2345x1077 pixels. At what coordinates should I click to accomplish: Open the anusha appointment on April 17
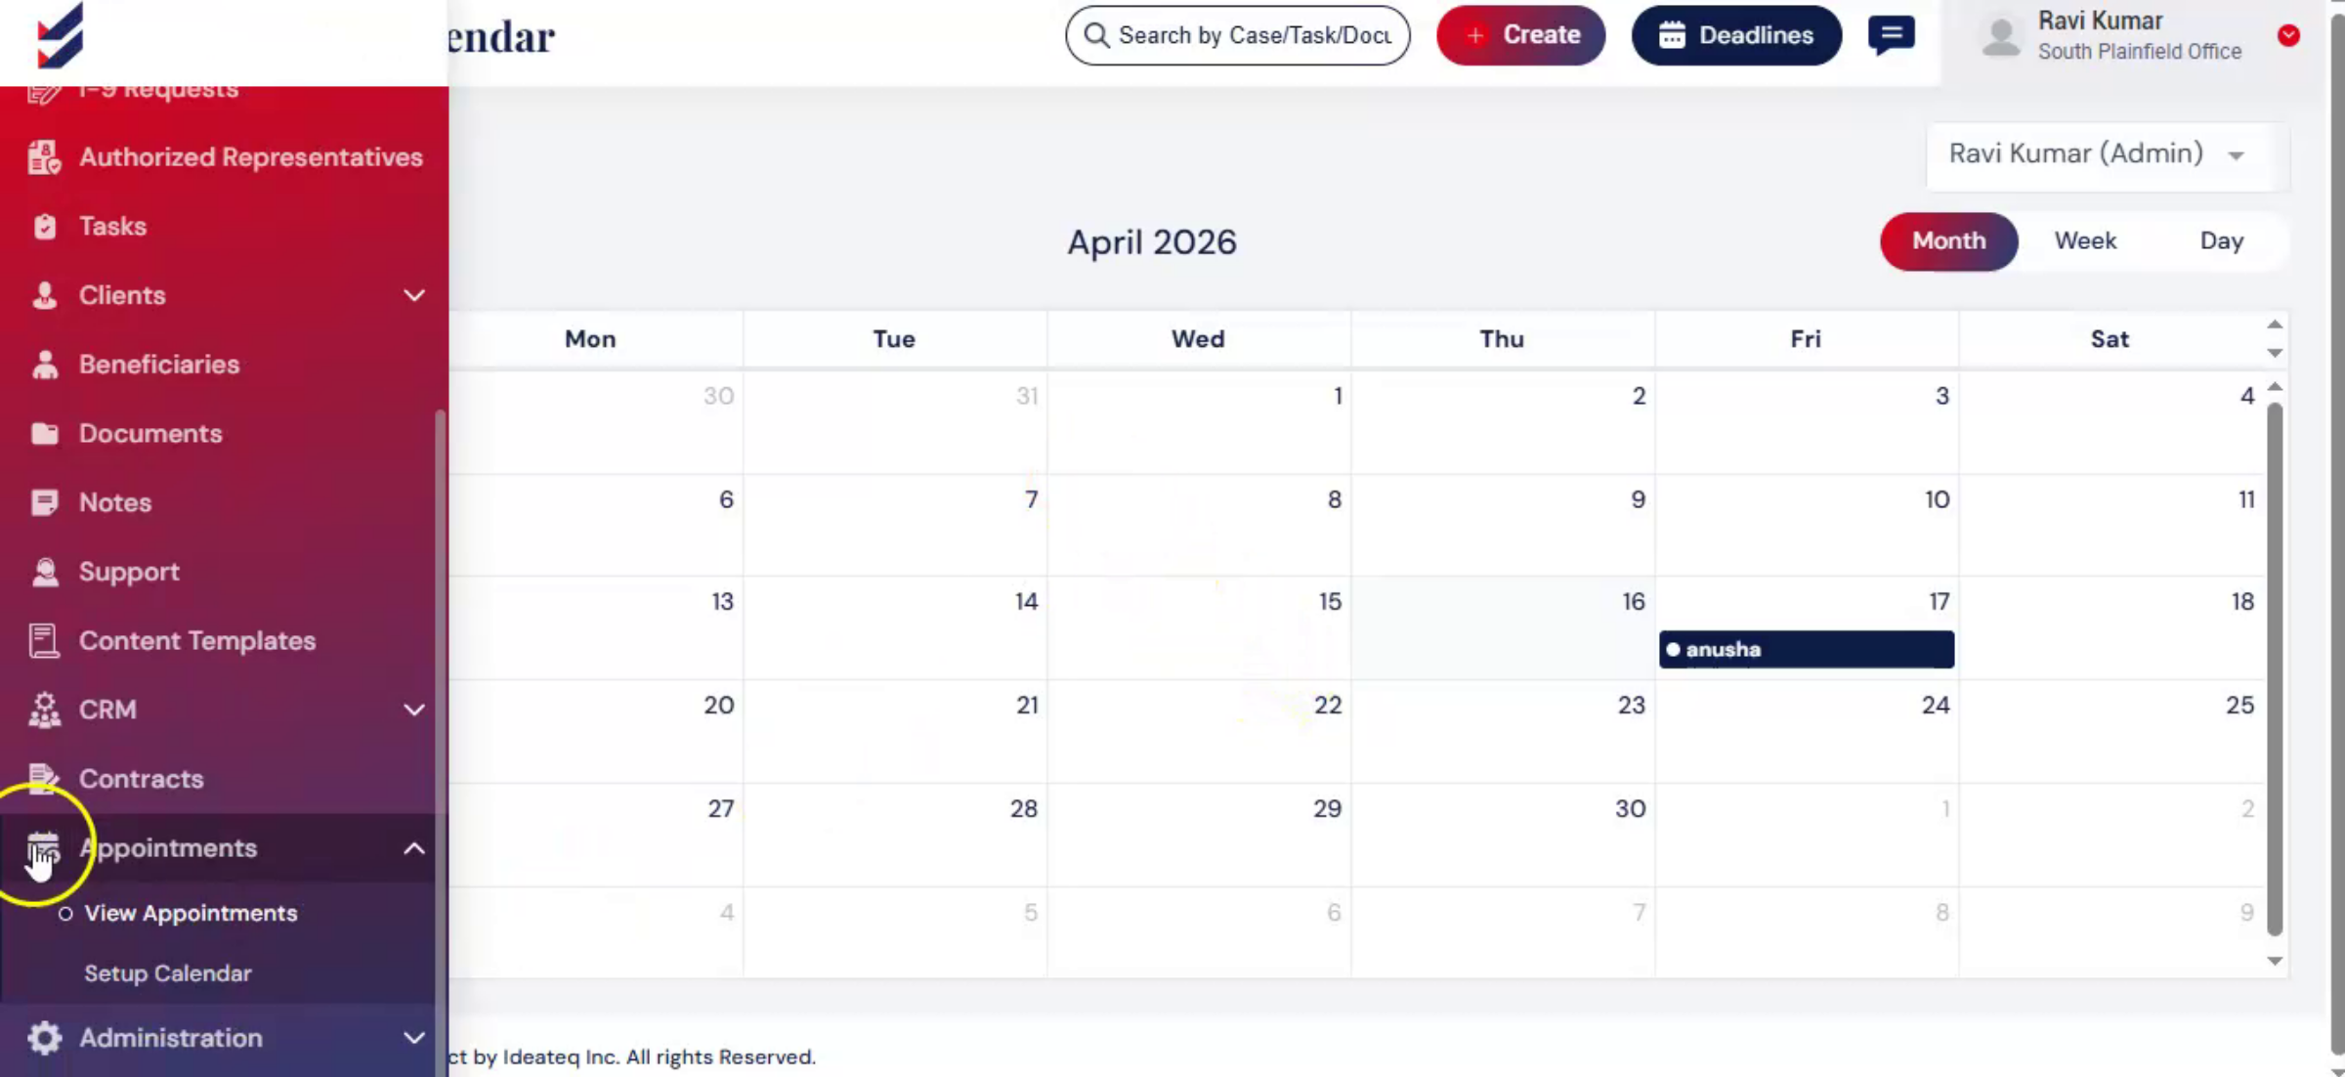pyautogui.click(x=1806, y=650)
